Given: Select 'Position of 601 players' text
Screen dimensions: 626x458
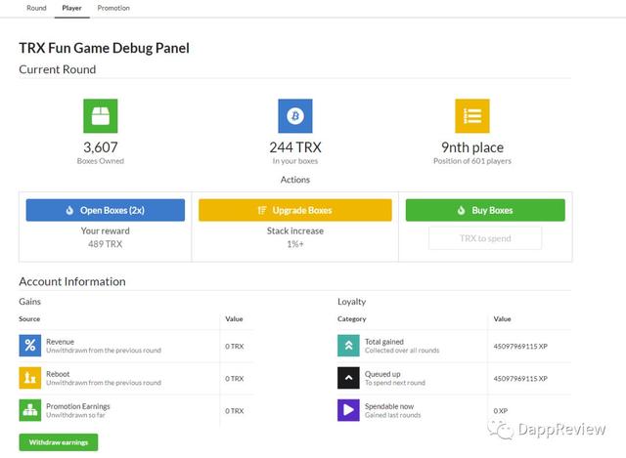Looking at the screenshot, I should (472, 161).
